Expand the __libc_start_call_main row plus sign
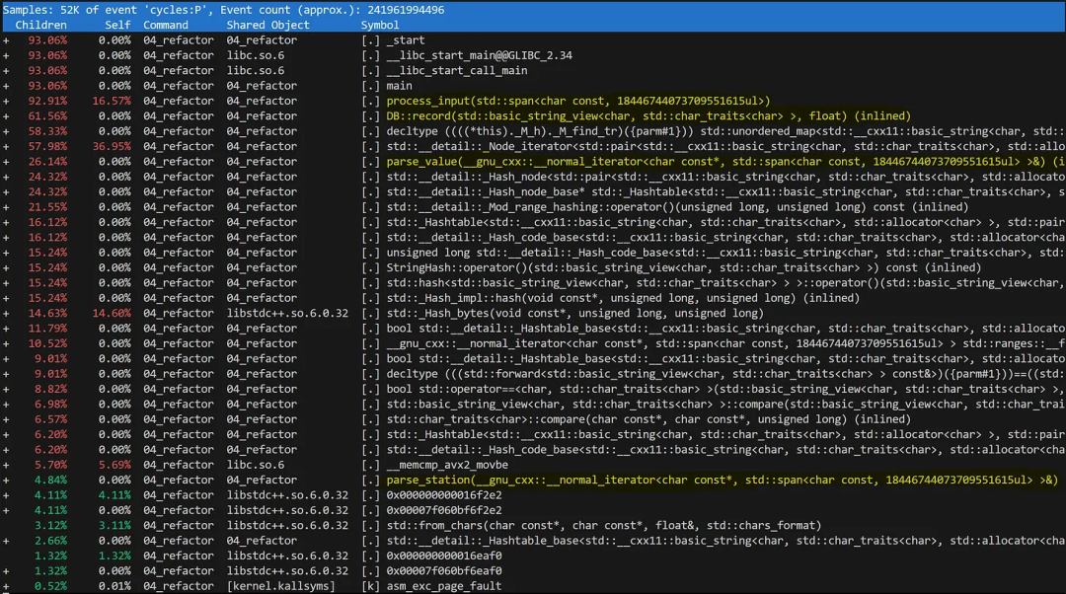The image size is (1066, 594). click(x=6, y=71)
